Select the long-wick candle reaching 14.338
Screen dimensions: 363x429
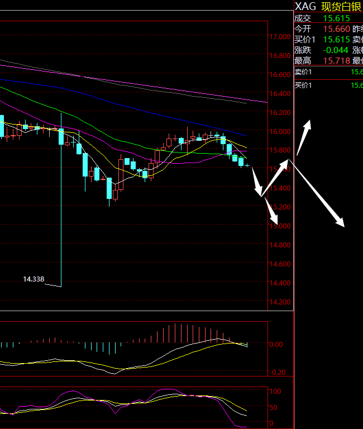61,200
